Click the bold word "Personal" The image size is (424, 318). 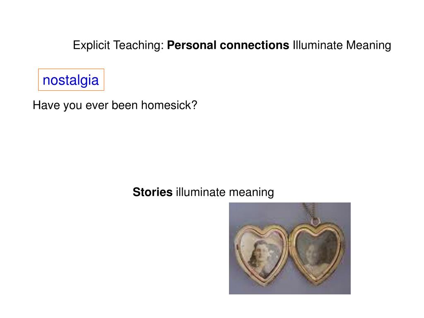tap(192, 45)
